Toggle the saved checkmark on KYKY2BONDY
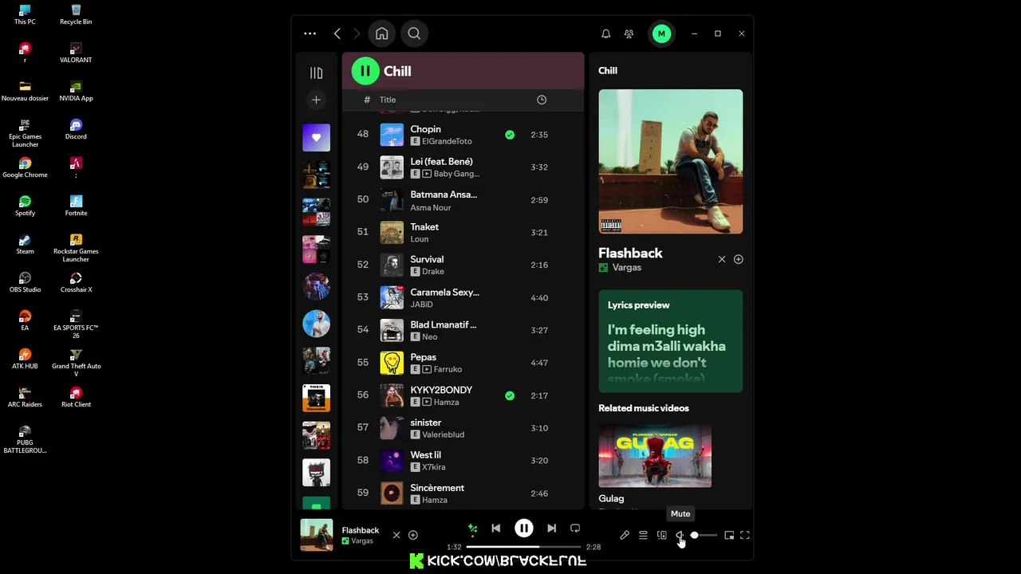 click(x=510, y=395)
